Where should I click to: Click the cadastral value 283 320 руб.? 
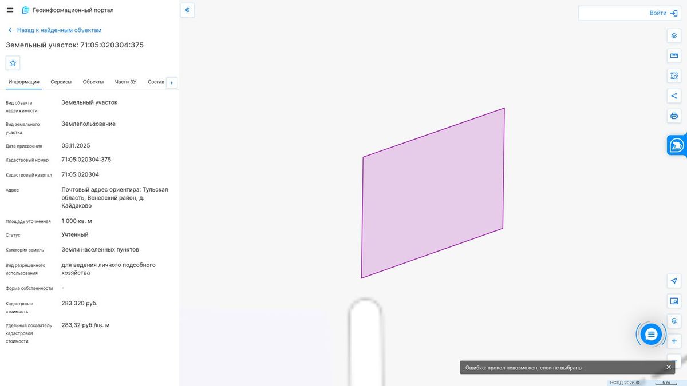[x=80, y=303]
